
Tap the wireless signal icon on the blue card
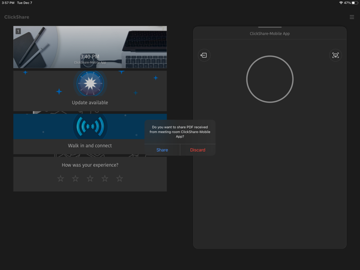tap(90, 127)
